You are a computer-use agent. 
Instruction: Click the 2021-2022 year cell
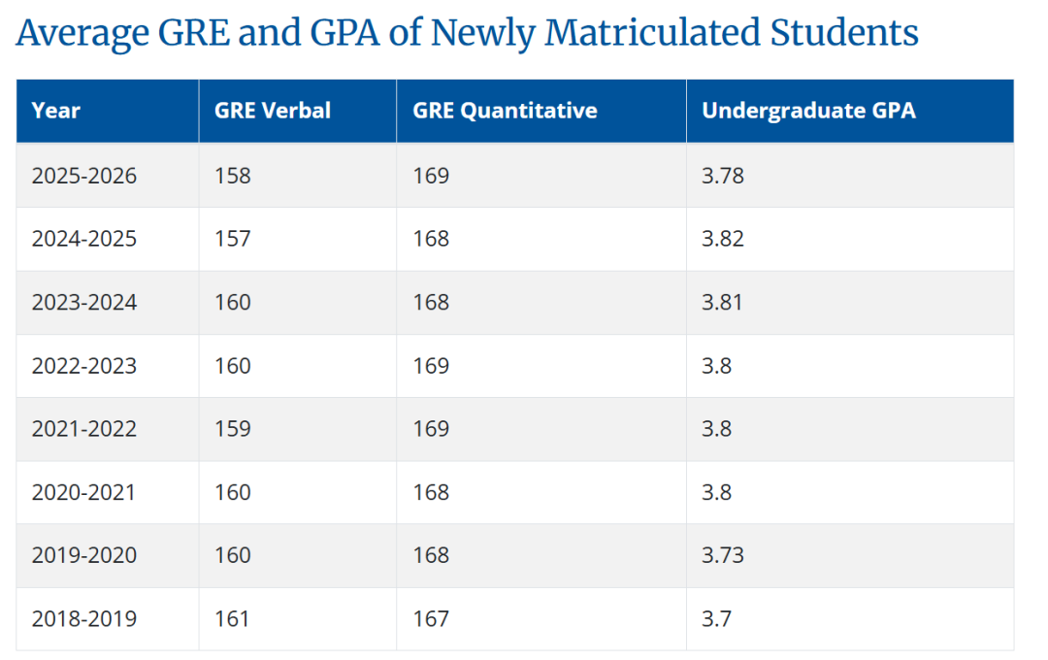[x=84, y=429]
